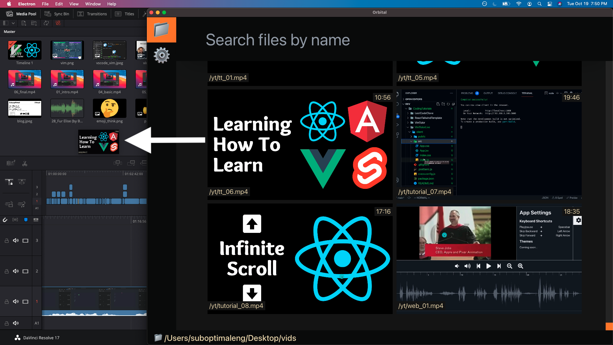Click timeline ruler at 01:00:00:00
The height and width of the screenshot is (345, 613).
57,174
